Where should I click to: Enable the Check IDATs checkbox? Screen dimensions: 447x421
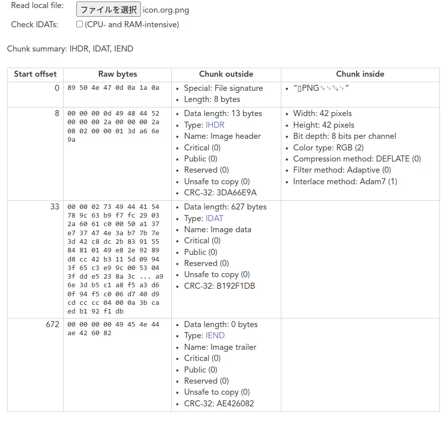(79, 24)
